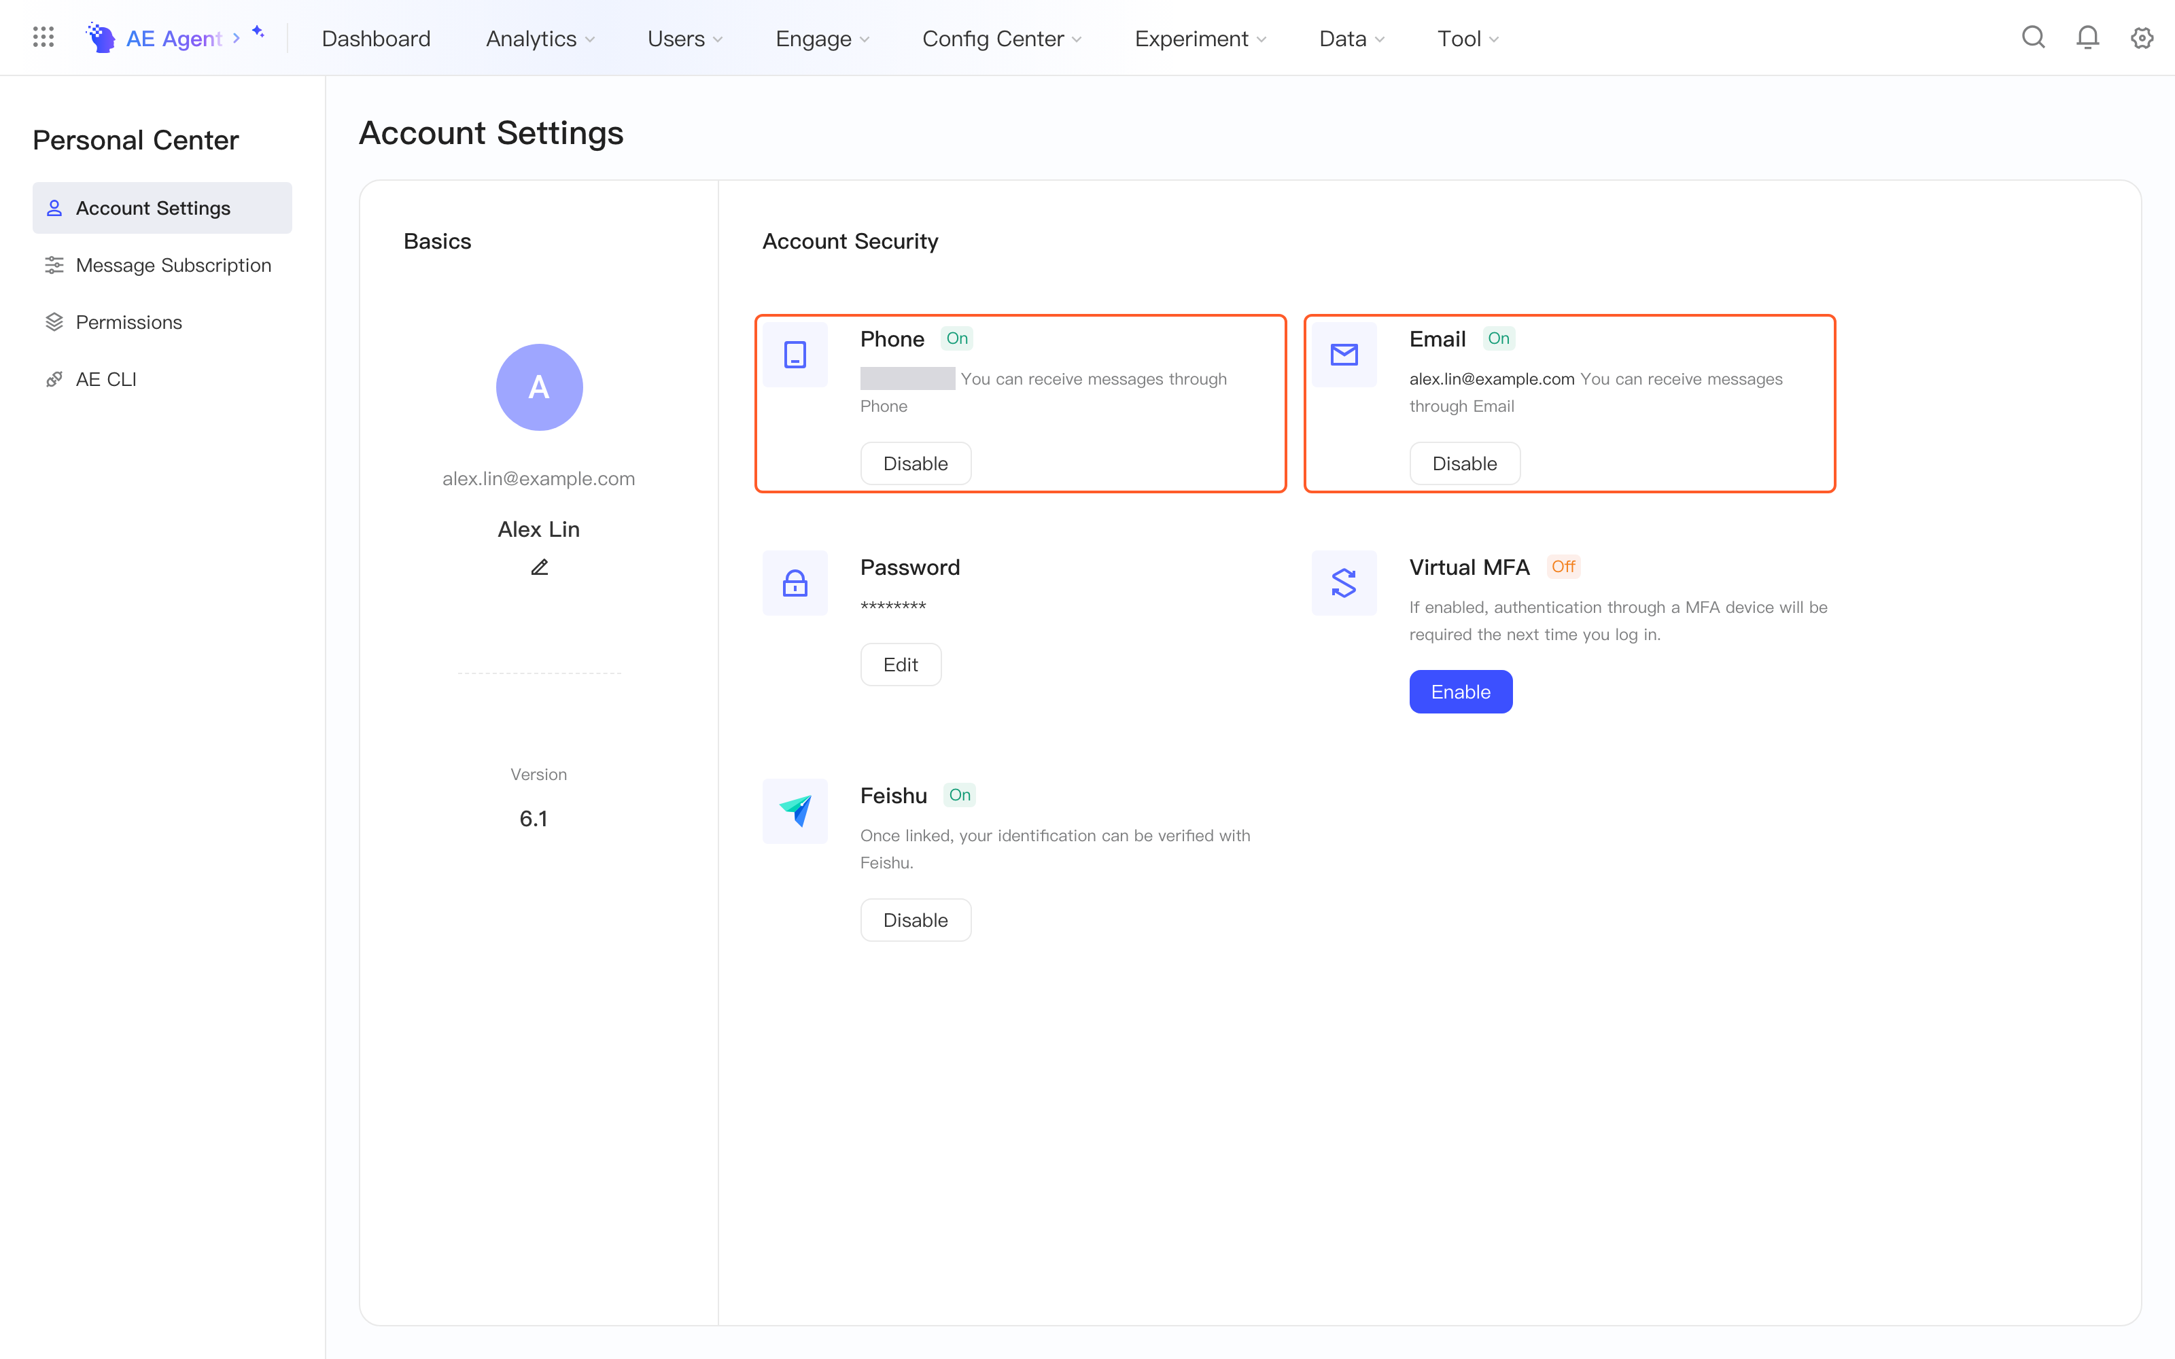Image resolution: width=2175 pixels, height=1359 pixels.
Task: Click the pencil icon under Alex Lin
Action: (x=539, y=567)
